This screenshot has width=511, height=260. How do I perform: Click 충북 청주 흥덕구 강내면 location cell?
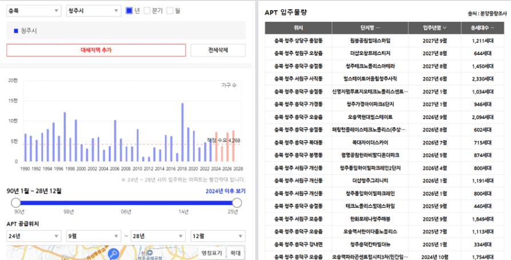click(x=298, y=245)
